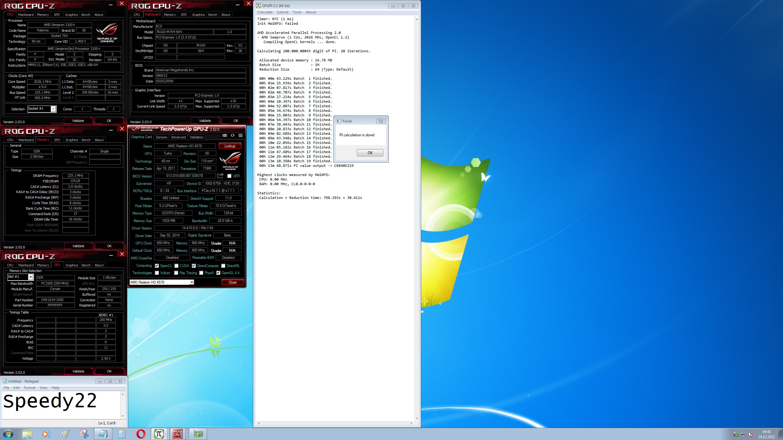Launch Opera browser from the taskbar
The height and width of the screenshot is (440, 783).
[141, 434]
